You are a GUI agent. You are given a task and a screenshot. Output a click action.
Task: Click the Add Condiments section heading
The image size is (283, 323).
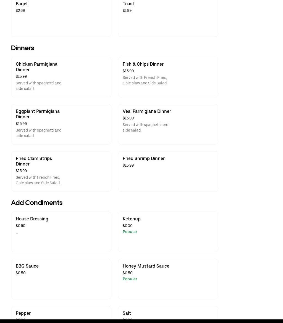coord(37,203)
